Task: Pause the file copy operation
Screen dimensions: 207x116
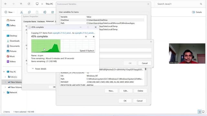Action: pos(86,36)
